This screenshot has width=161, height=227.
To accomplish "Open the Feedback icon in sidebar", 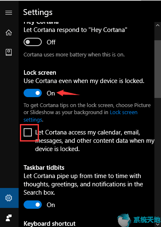I will pyautogui.click(x=9, y=218).
